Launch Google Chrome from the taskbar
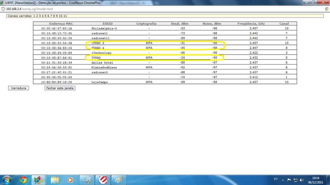The width and height of the screenshot is (330, 185). click(x=23, y=180)
